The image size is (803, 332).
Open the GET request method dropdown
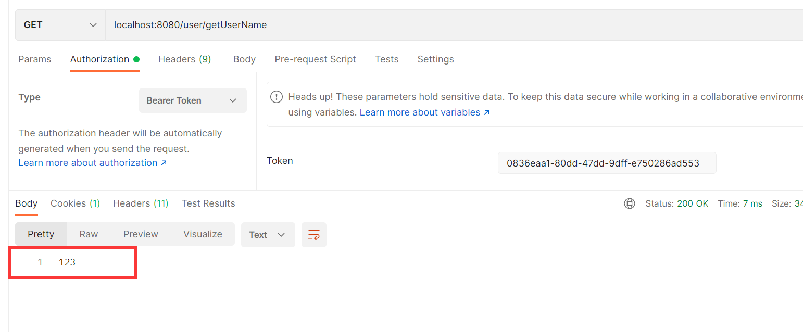point(59,24)
